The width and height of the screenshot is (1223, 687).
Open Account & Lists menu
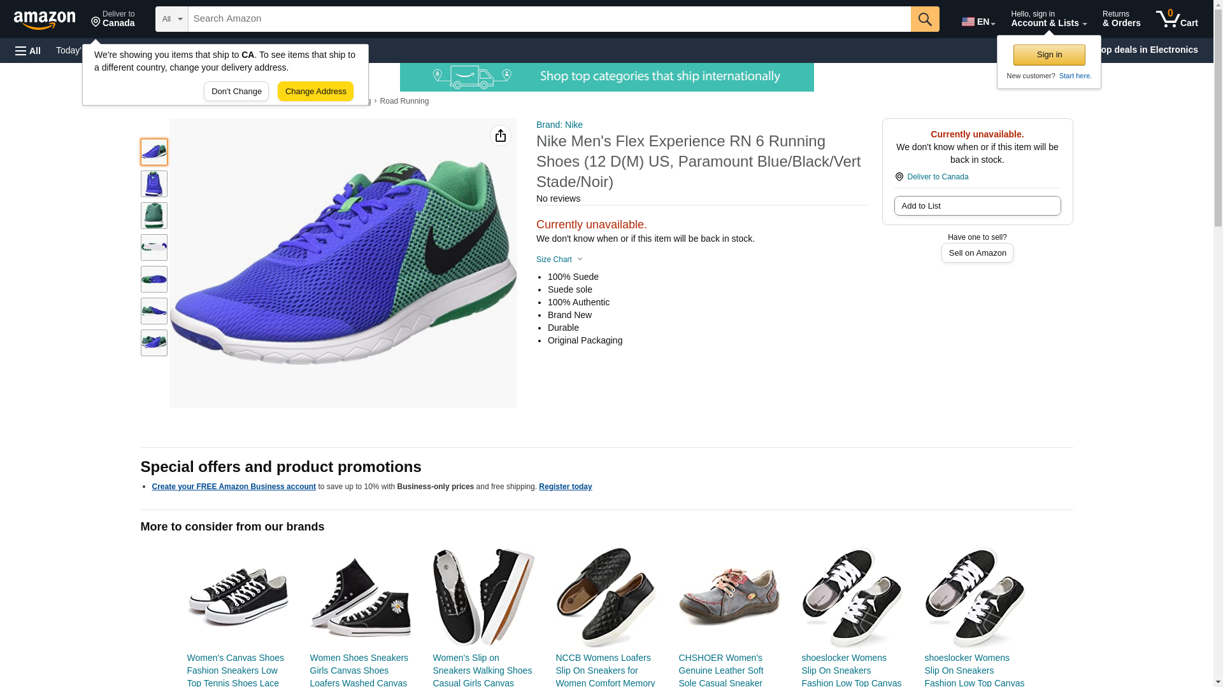(x=1048, y=19)
